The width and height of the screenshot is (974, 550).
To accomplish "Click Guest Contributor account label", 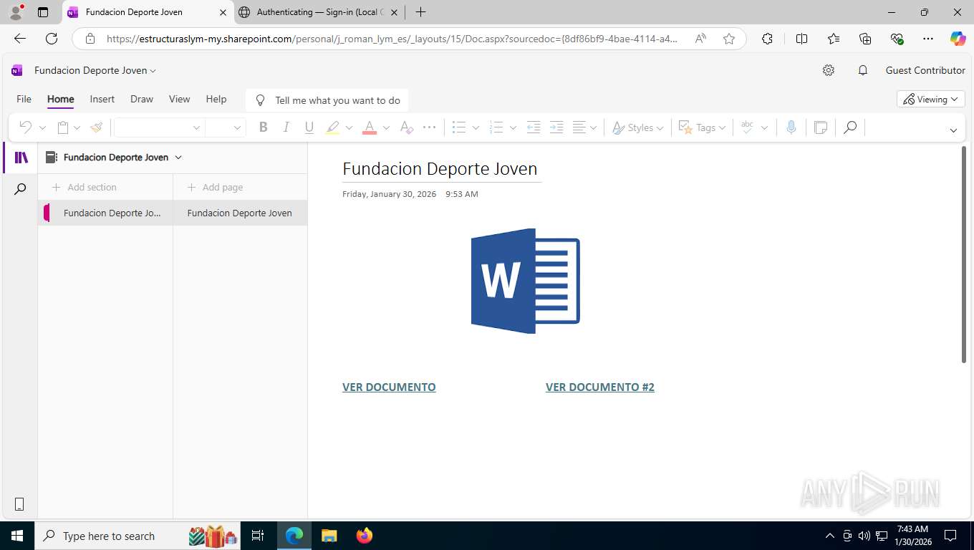I will [925, 70].
